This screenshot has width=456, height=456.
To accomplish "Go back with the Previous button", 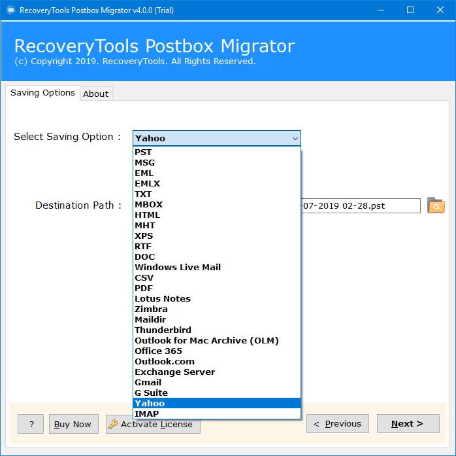I will [338, 424].
